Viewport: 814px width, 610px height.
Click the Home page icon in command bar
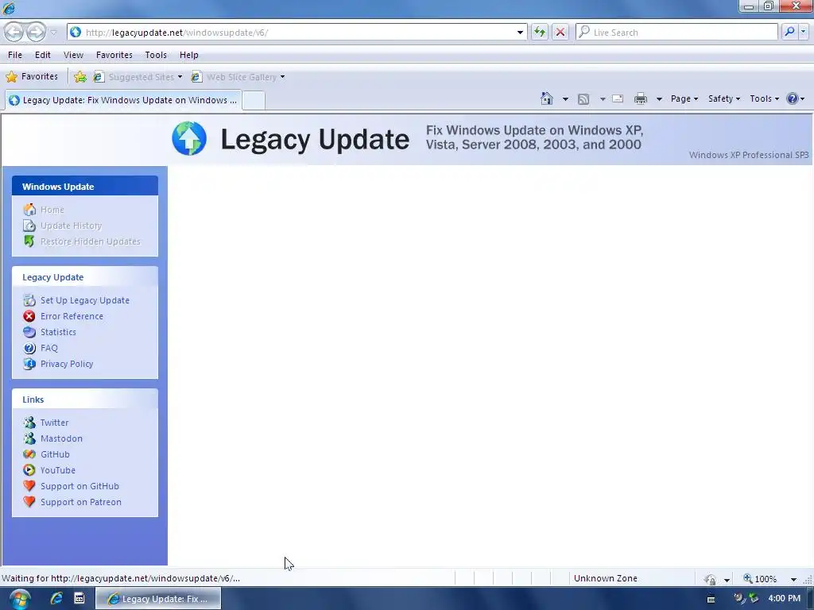(x=547, y=98)
